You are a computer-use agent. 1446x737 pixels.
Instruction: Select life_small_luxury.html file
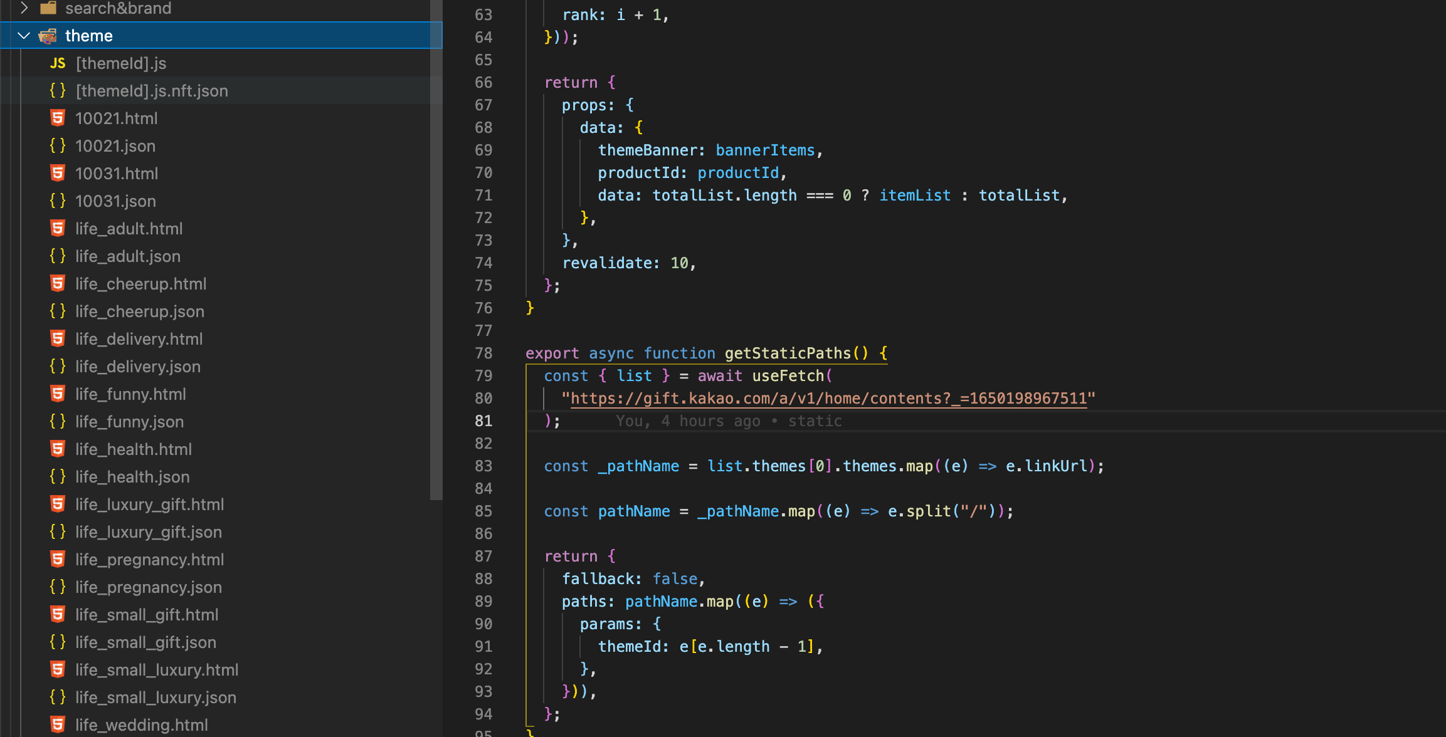click(x=157, y=670)
